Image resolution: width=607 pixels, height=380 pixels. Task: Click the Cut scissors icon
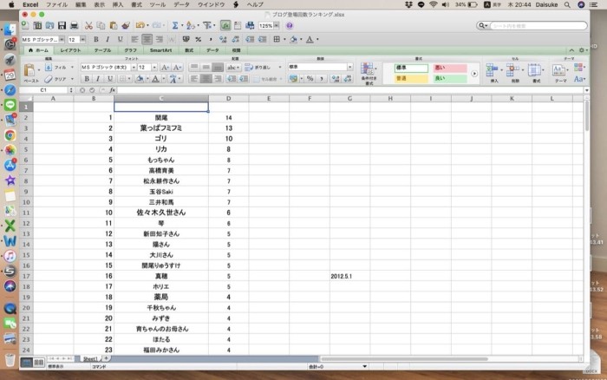88,26
